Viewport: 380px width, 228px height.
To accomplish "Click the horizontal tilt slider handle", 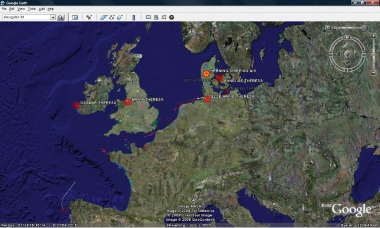I will pos(347,28).
